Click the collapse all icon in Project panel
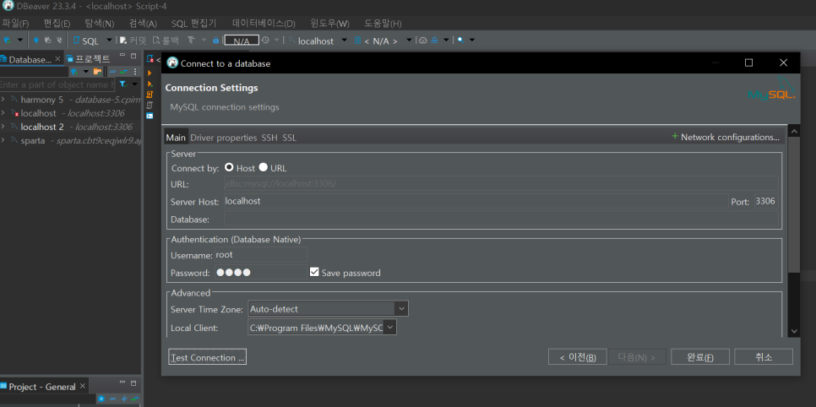816x407 pixels. [113, 399]
